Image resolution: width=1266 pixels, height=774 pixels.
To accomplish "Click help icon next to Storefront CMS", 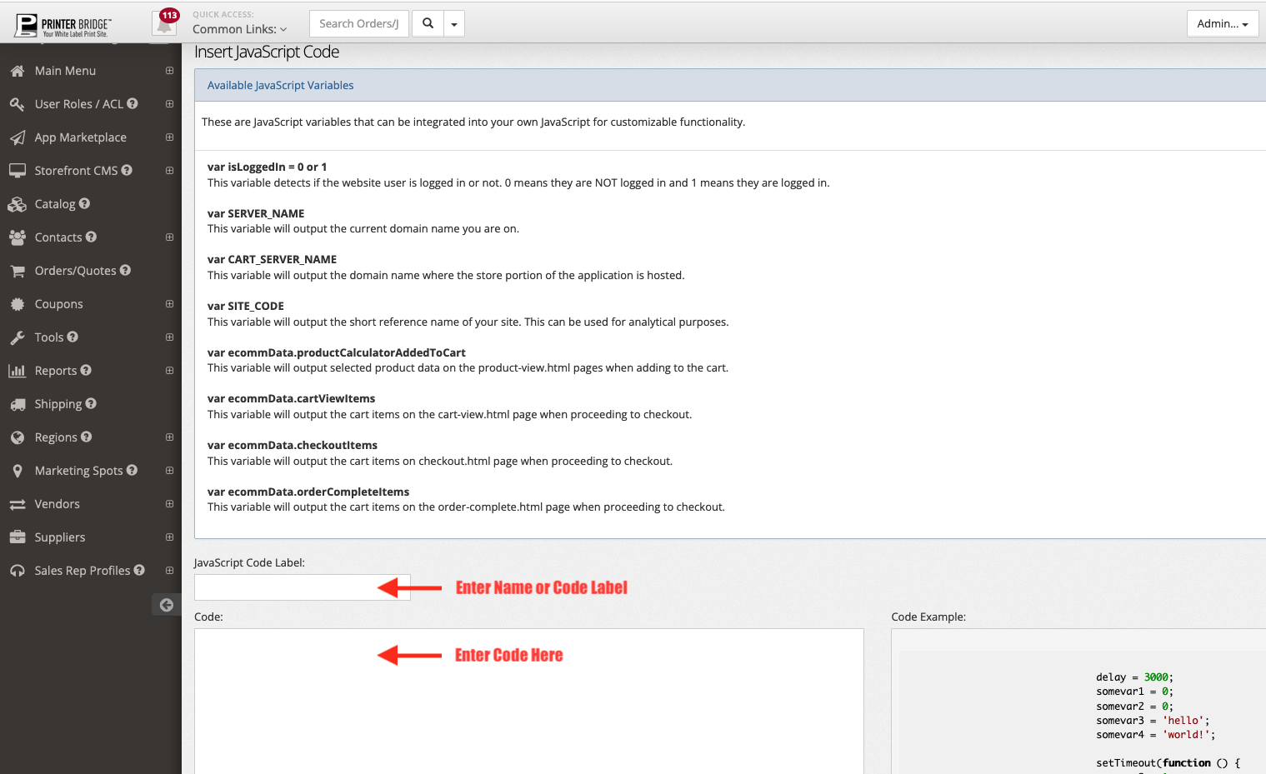I will click(x=127, y=170).
